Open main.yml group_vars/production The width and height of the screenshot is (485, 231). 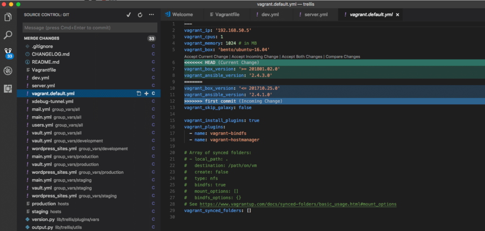[x=89, y=156]
